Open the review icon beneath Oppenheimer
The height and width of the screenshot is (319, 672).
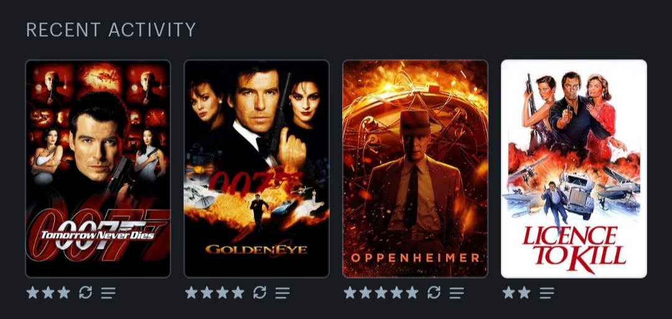(457, 293)
